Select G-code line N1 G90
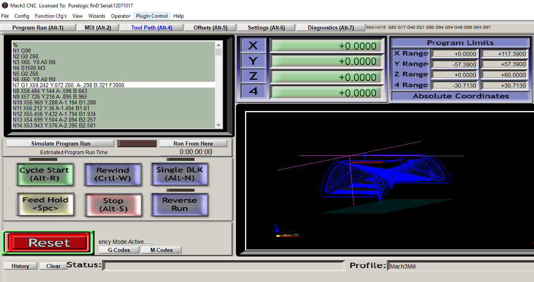The image size is (534, 282). point(113,51)
